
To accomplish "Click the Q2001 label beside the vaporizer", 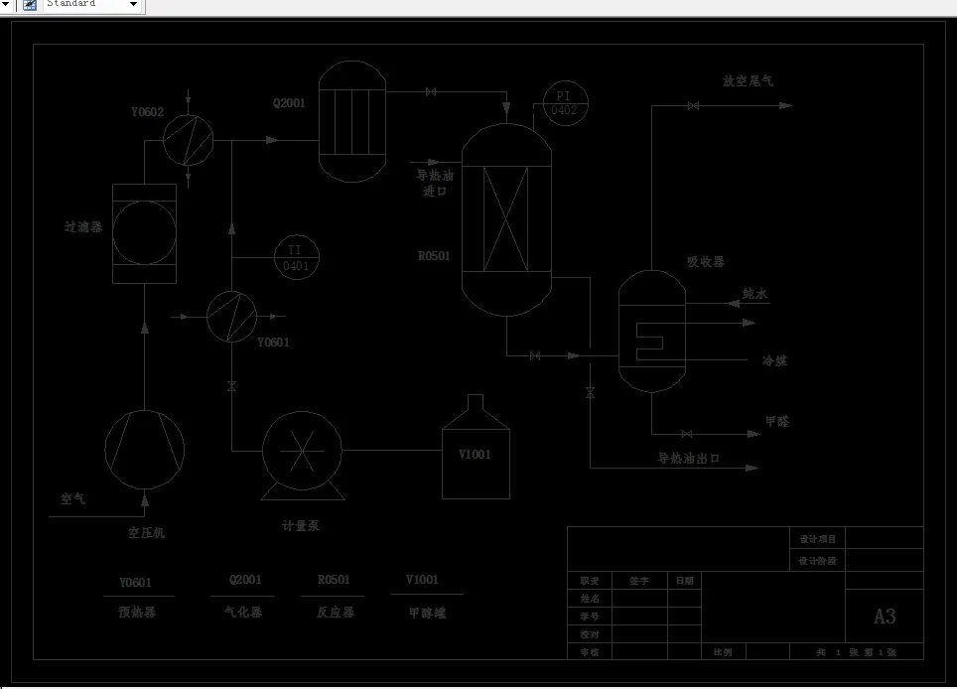I will pyautogui.click(x=289, y=103).
